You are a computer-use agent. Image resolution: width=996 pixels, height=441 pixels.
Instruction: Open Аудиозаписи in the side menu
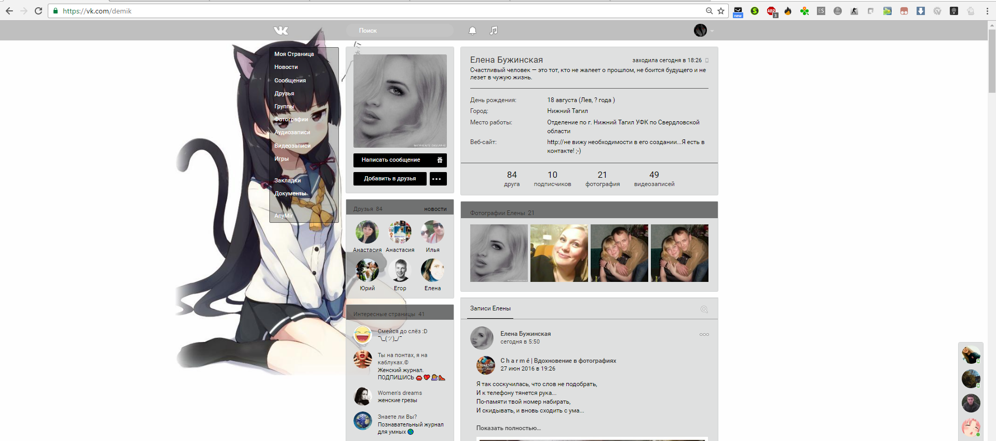point(292,132)
